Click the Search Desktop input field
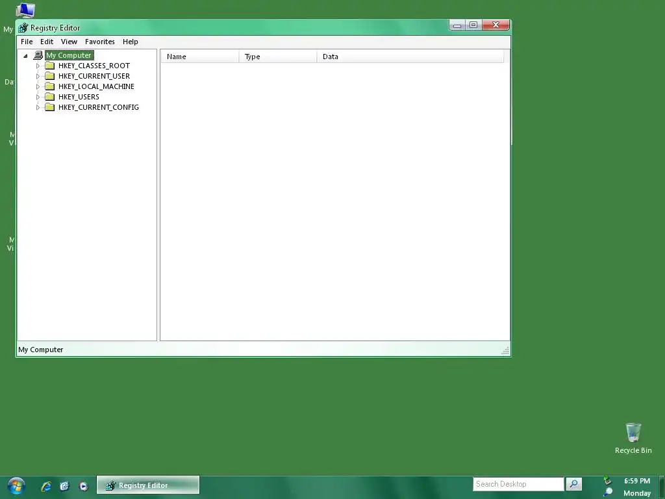665x499 pixels. tap(518, 484)
